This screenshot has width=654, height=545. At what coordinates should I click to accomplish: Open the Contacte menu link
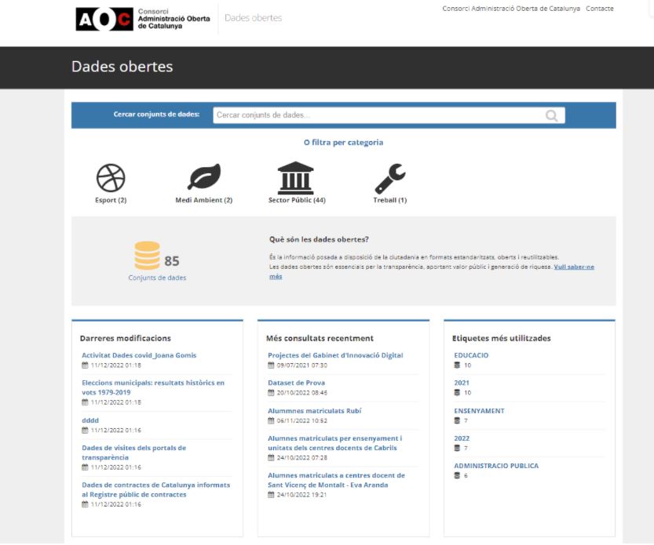[600, 9]
